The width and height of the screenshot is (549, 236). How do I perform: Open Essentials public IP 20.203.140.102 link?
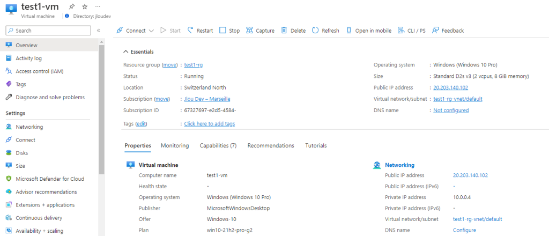click(450, 87)
